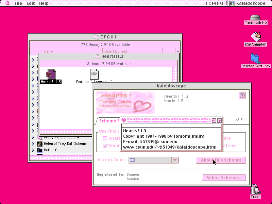This screenshot has width=272, height=204.
Task: Click the EFGHI window title folder icon
Action: coord(96,37)
